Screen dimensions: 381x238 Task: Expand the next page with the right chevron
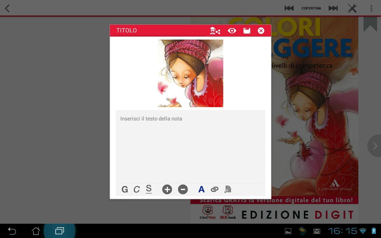coord(374,146)
